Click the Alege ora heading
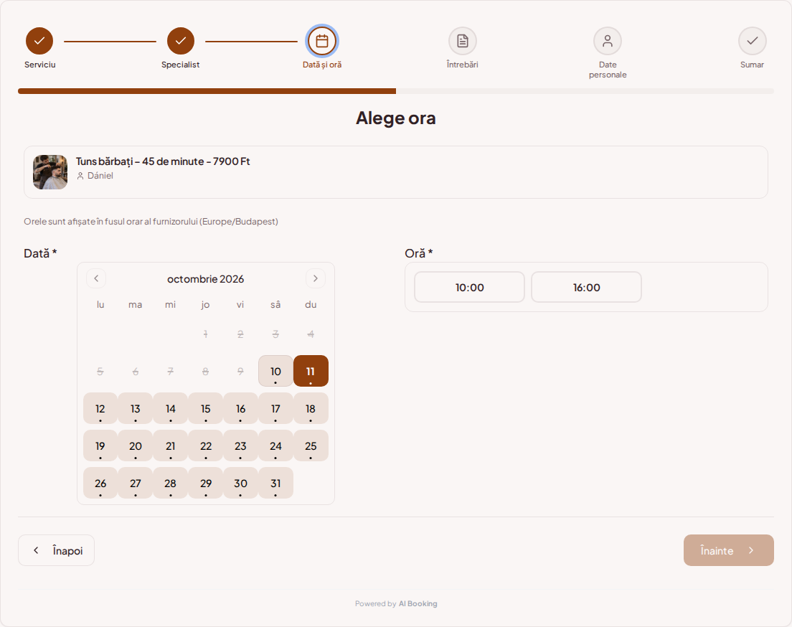The image size is (792, 627). tap(395, 118)
